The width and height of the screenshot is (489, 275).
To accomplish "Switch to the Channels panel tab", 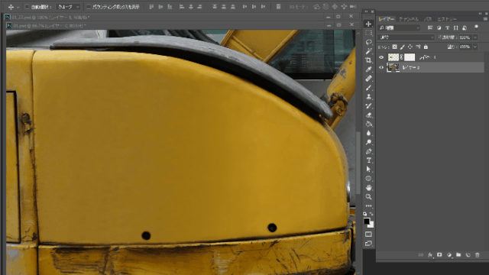I will point(409,19).
